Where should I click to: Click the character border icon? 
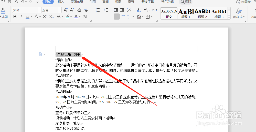pyautogui.click(x=85, y=17)
